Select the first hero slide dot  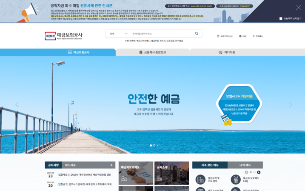(x=151, y=146)
